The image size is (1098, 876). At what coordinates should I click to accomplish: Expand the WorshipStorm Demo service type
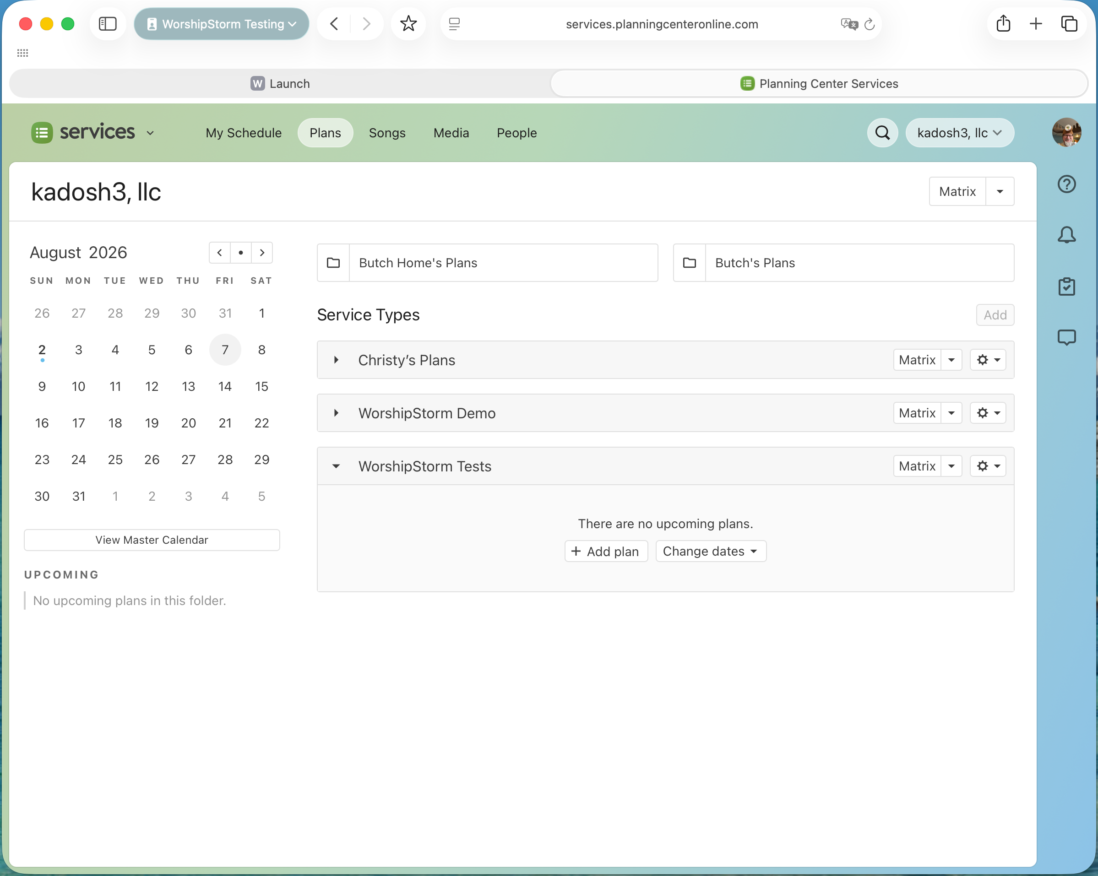click(336, 413)
